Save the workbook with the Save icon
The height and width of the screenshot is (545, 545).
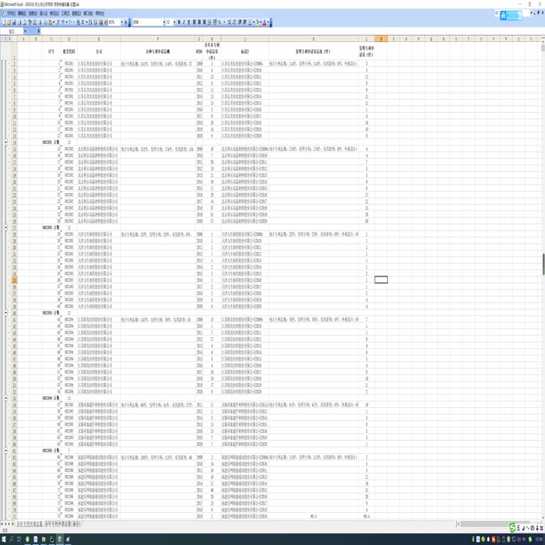point(14,23)
